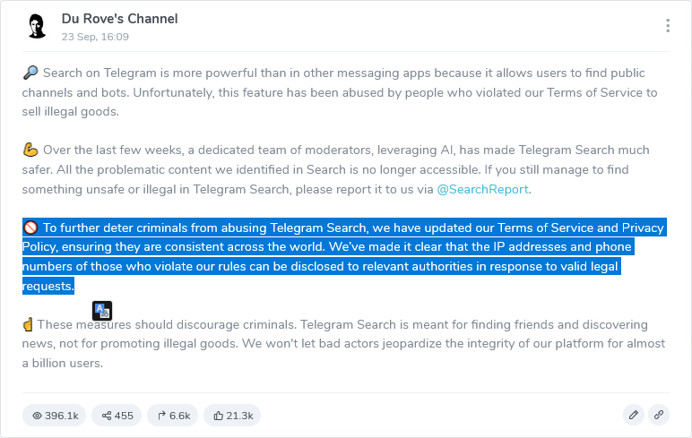Click the pencil edit icon
Viewport: 692px width, 438px height.
[x=634, y=415]
